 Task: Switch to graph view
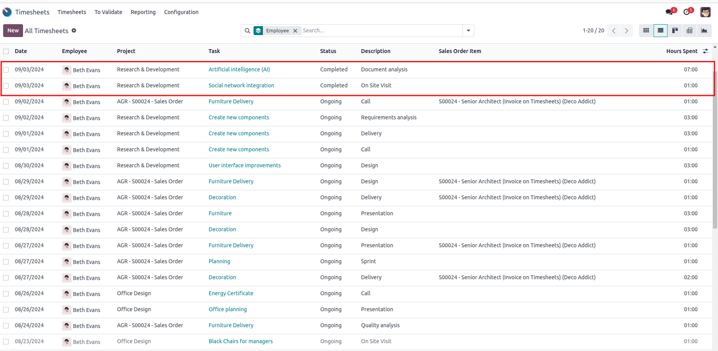[704, 30]
